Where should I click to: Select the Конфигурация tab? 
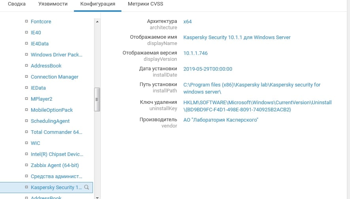point(98,4)
